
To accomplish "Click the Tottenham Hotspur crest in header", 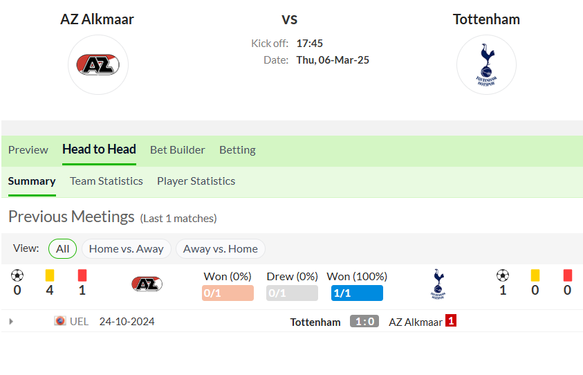I will [486, 65].
